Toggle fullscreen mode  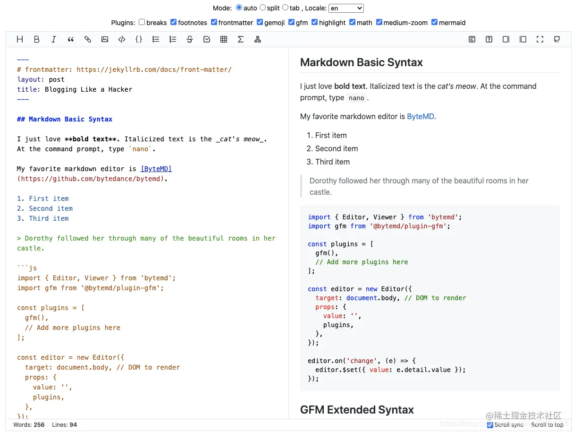click(540, 39)
